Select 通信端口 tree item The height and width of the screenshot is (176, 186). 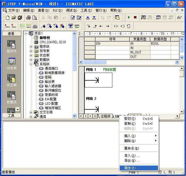[51, 69]
